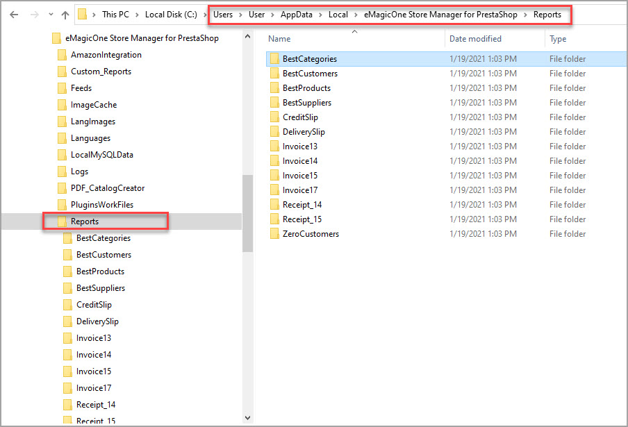628x427 pixels.
Task: Sort by the Name column header
Action: (x=280, y=39)
